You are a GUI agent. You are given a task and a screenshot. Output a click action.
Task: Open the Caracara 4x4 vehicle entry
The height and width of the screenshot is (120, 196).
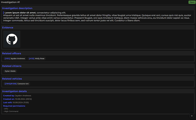tap(17, 84)
